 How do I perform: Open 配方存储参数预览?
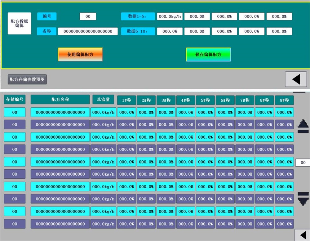coord(27,79)
